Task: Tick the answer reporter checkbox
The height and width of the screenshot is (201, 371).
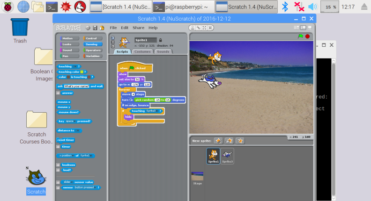Action: [x=58, y=93]
